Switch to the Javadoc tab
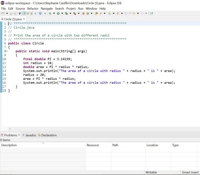Screen dimensions: 200x175 click(x=30, y=135)
